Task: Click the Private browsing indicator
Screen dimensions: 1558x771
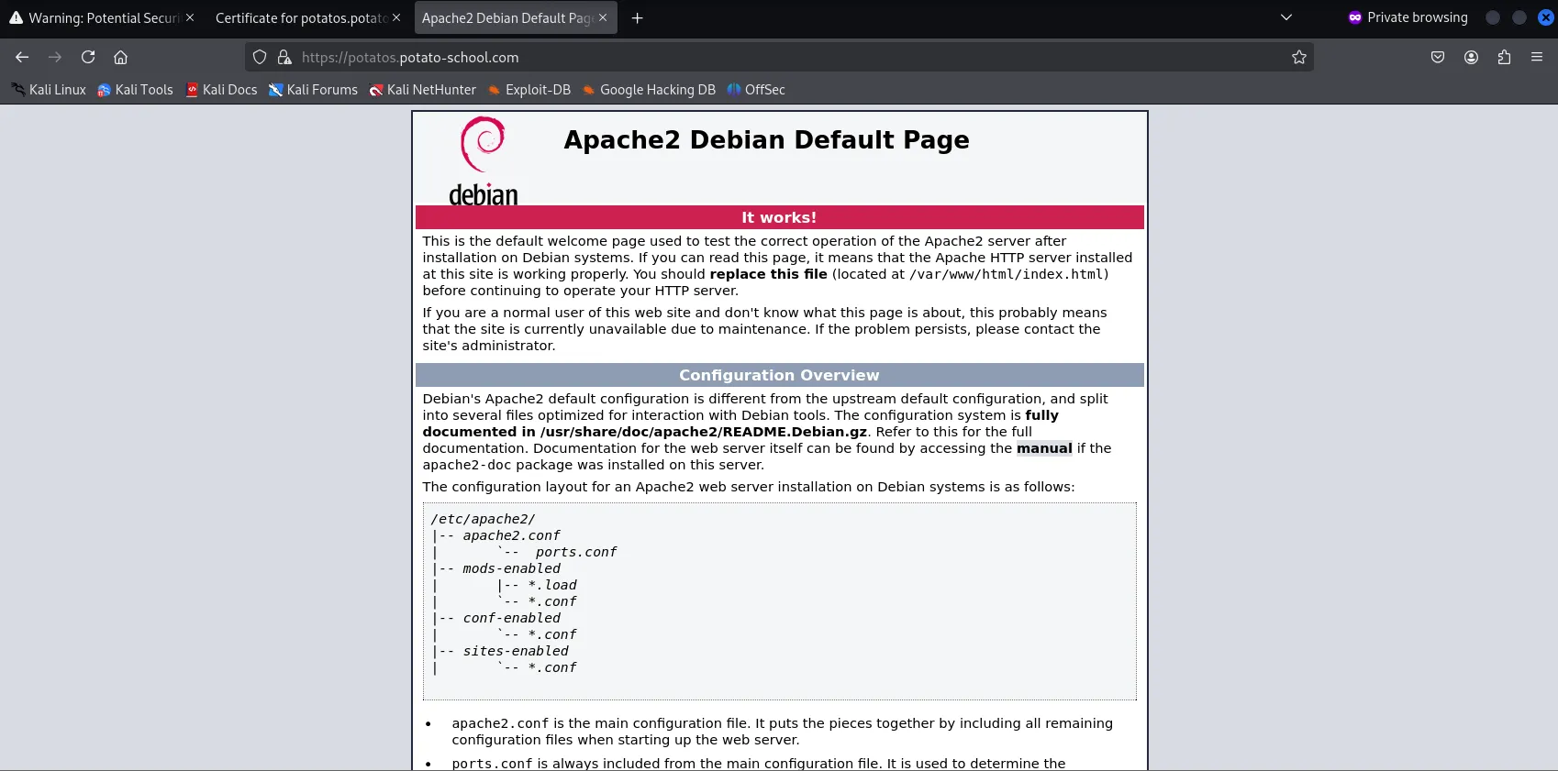Action: click(1408, 17)
